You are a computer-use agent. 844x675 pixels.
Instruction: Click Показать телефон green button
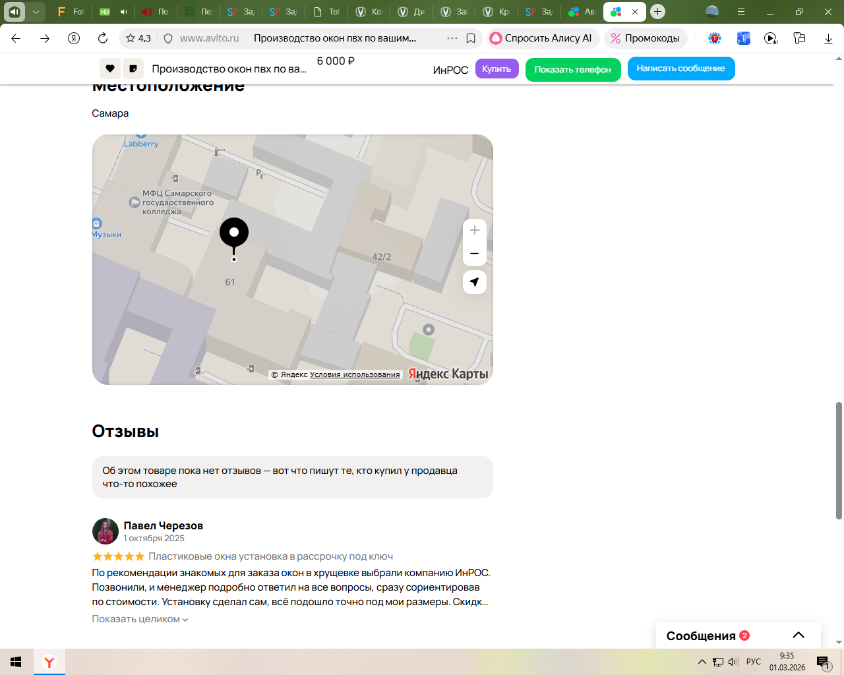573,69
